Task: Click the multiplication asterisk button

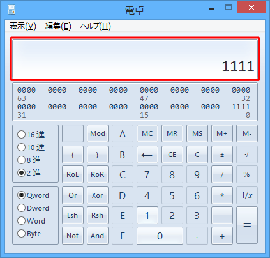Action: [222, 195]
